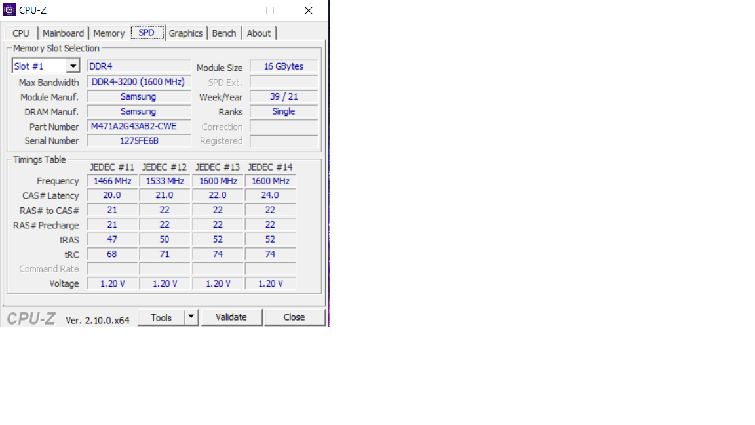Go to the Memory tab
This screenshot has width=755, height=425.
pyautogui.click(x=109, y=33)
